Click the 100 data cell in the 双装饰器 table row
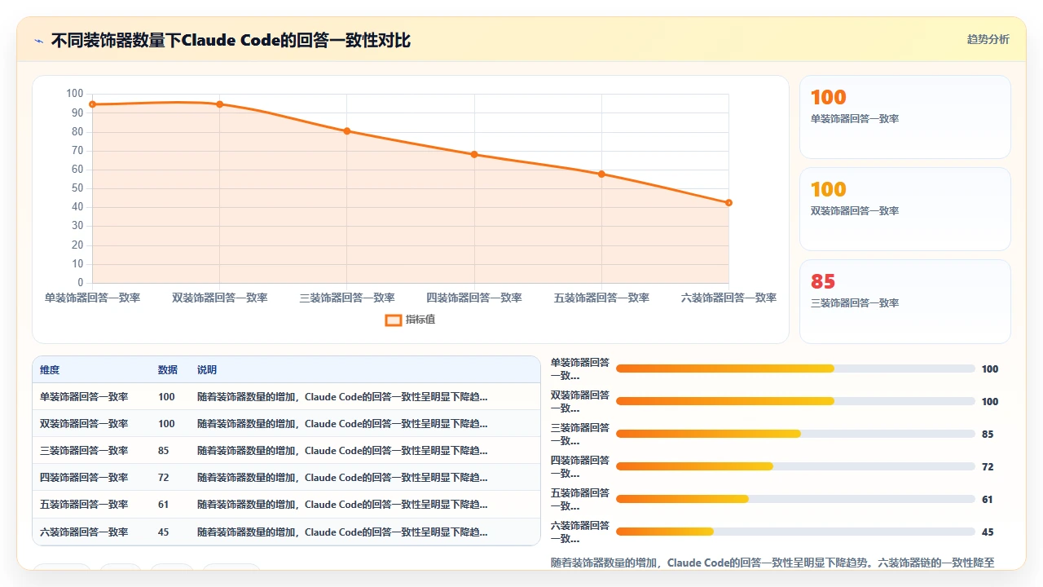Viewport: 1043px width, 587px height. (166, 424)
